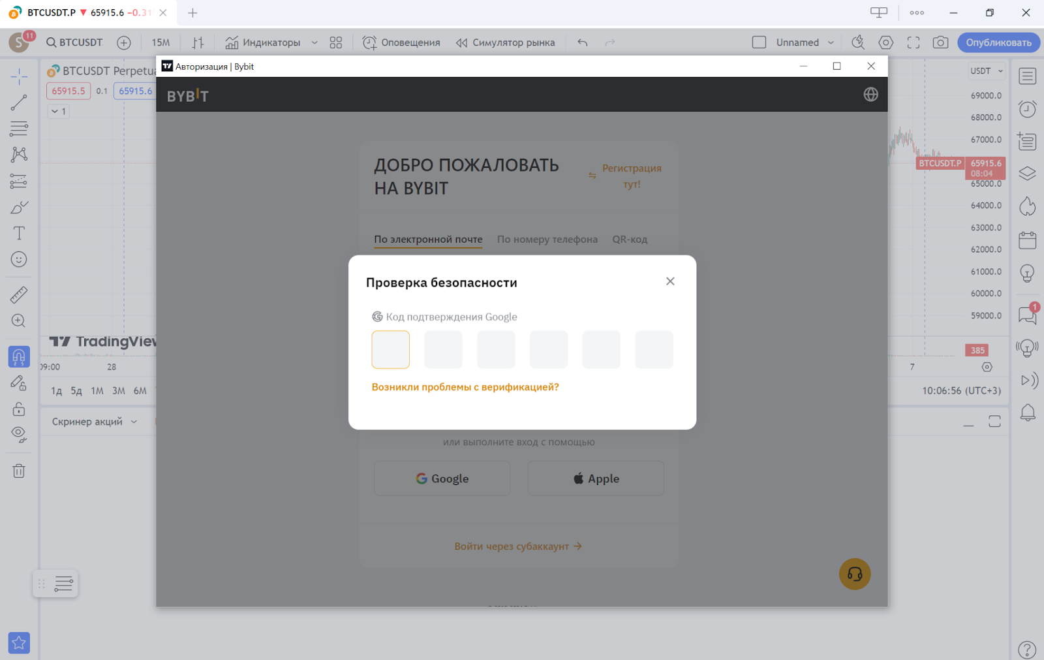Toggle the magnet mode

(19, 356)
